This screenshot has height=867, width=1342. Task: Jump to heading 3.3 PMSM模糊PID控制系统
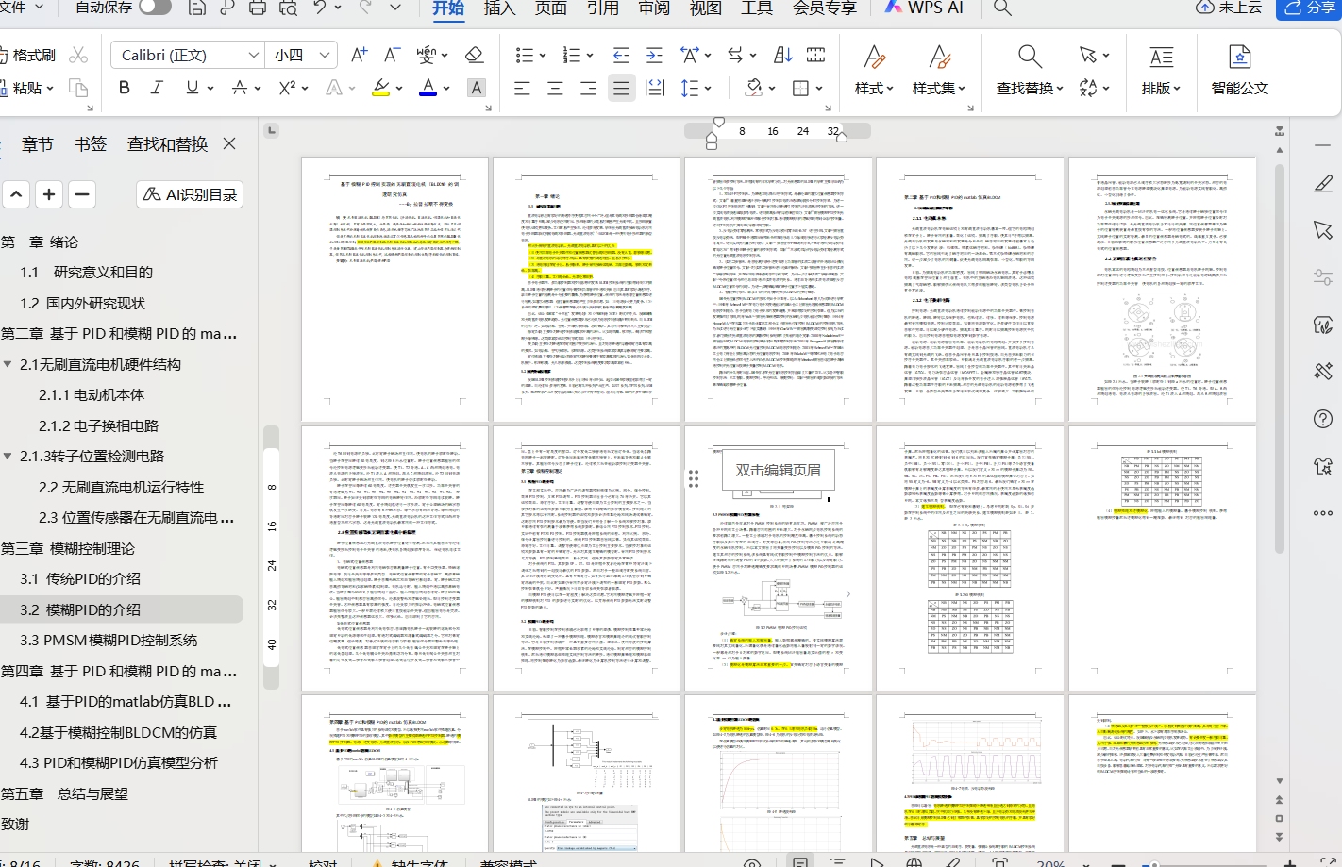(109, 640)
